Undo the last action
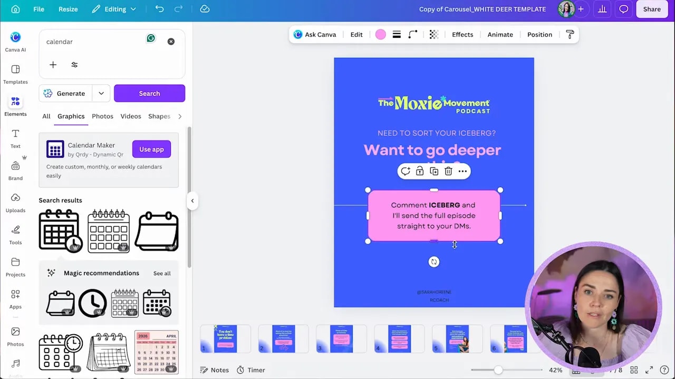Image resolution: width=675 pixels, height=379 pixels. click(x=159, y=9)
